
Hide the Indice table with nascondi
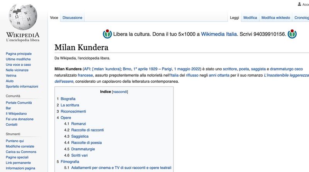[x=120, y=92]
